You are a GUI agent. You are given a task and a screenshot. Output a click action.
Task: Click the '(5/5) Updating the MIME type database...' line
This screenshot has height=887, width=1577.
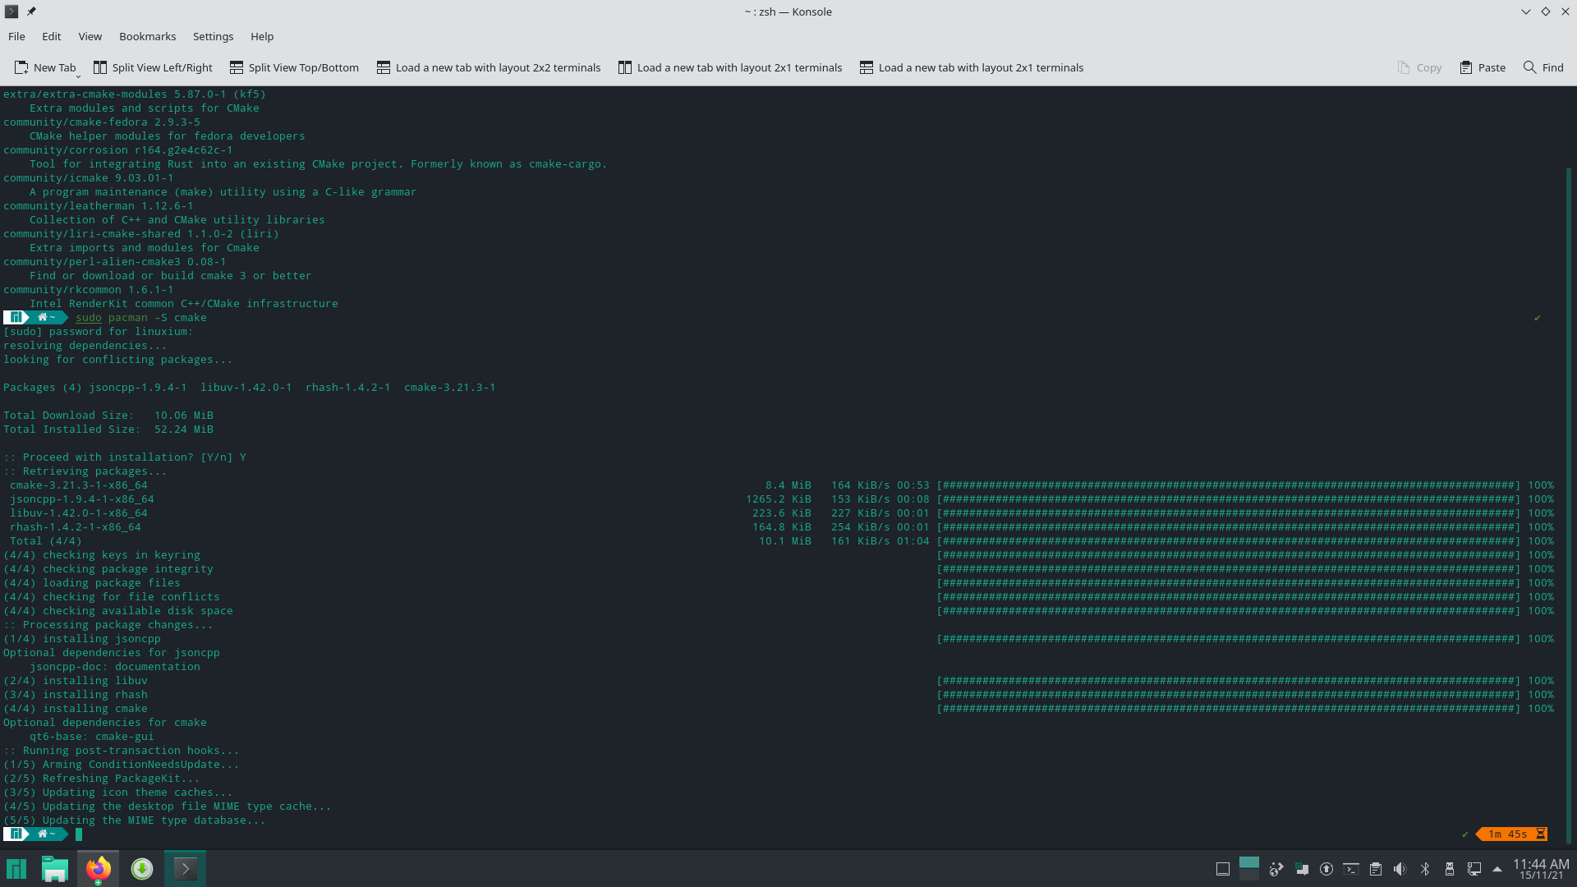tap(135, 820)
